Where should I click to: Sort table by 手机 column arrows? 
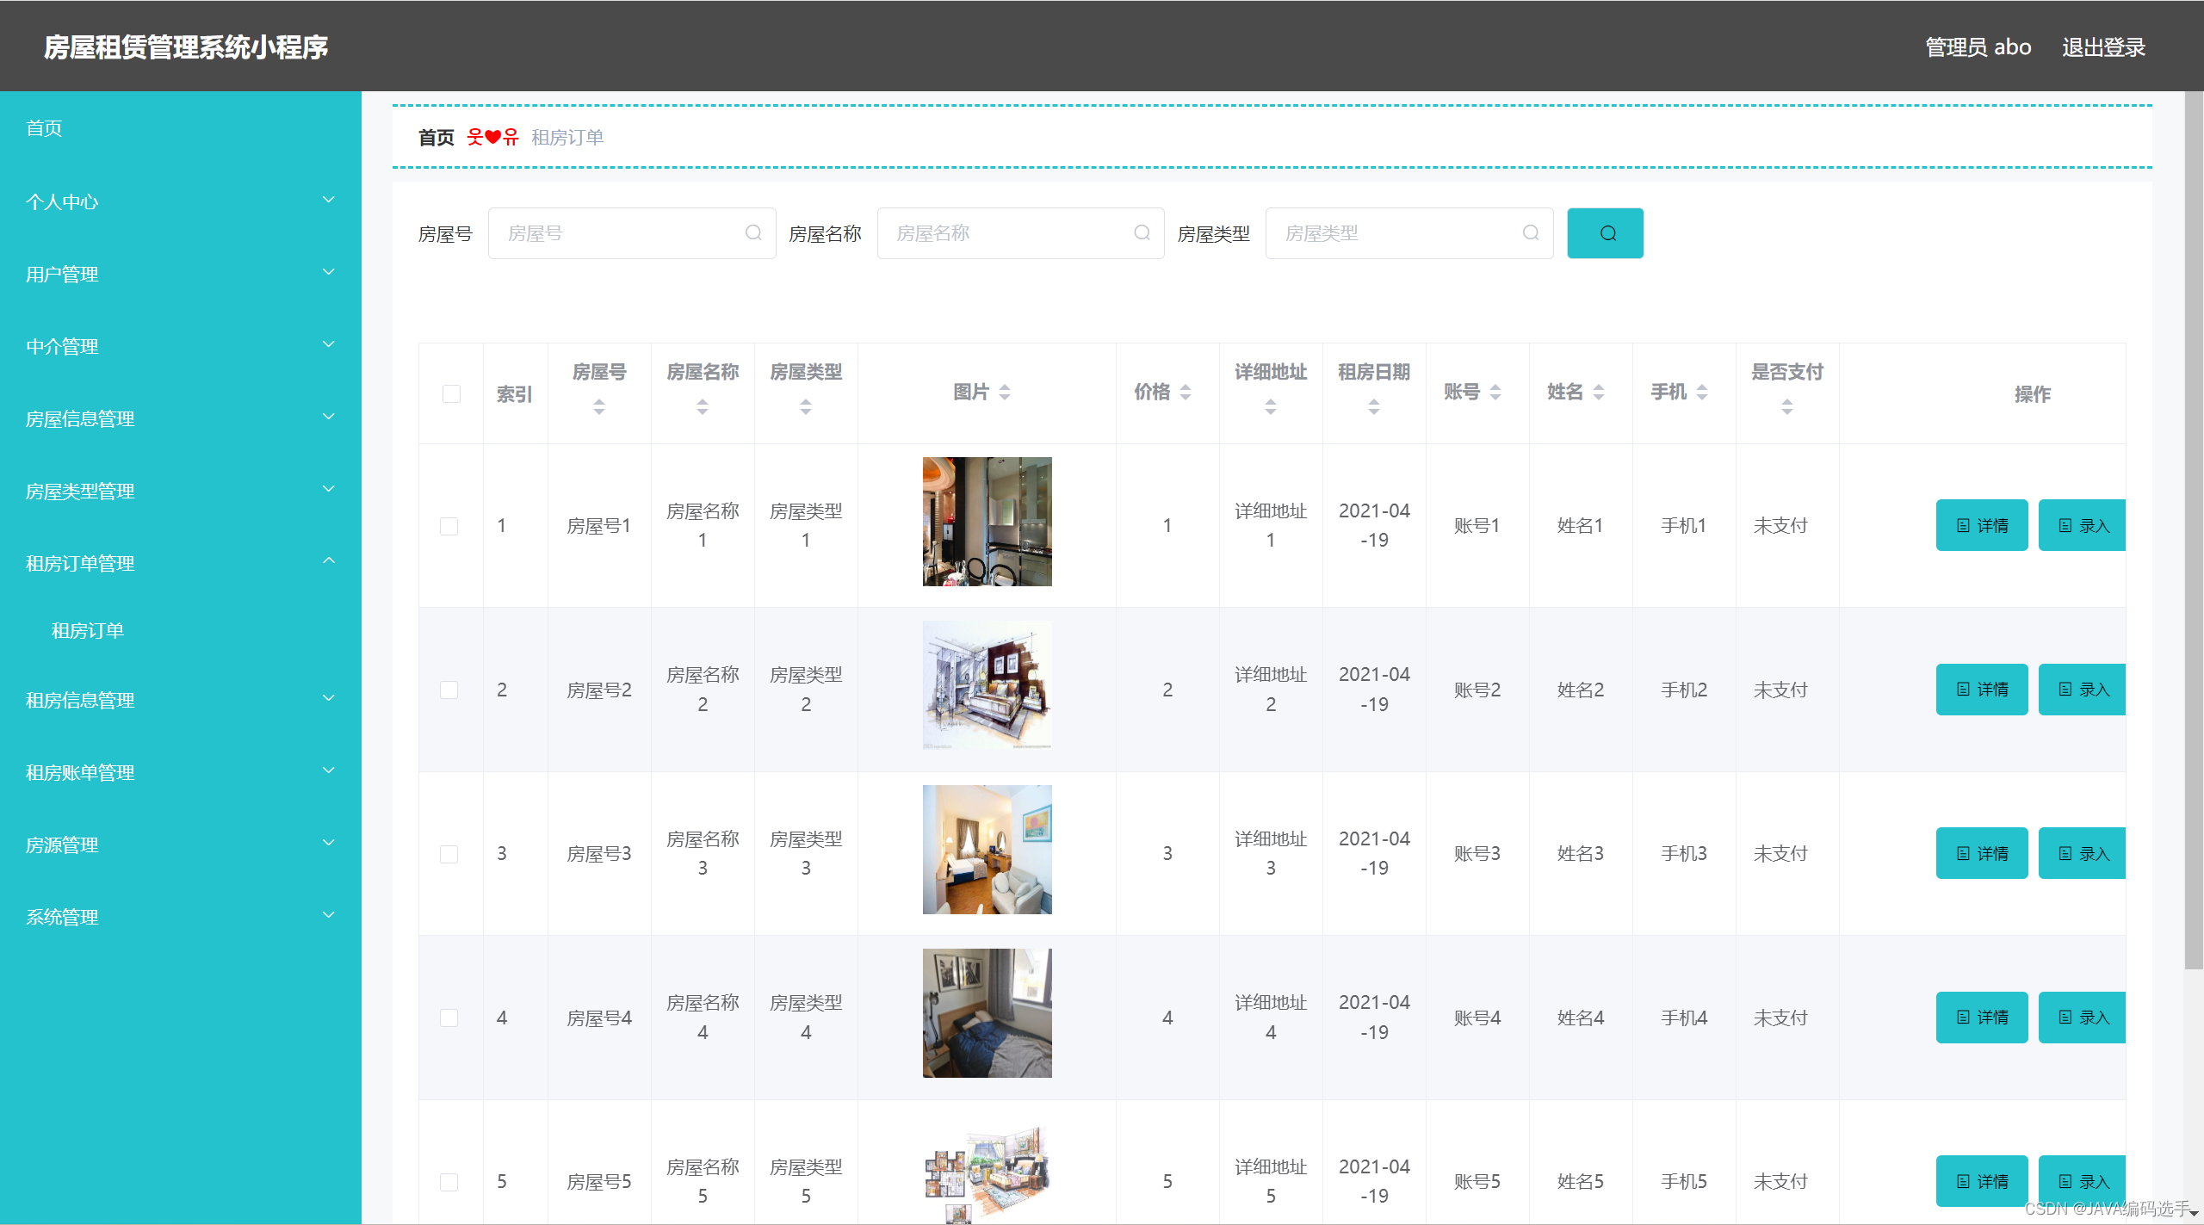tap(1702, 393)
